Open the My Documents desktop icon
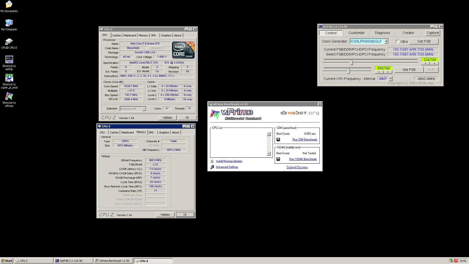This screenshot has height=264, width=469. pyautogui.click(x=9, y=6)
